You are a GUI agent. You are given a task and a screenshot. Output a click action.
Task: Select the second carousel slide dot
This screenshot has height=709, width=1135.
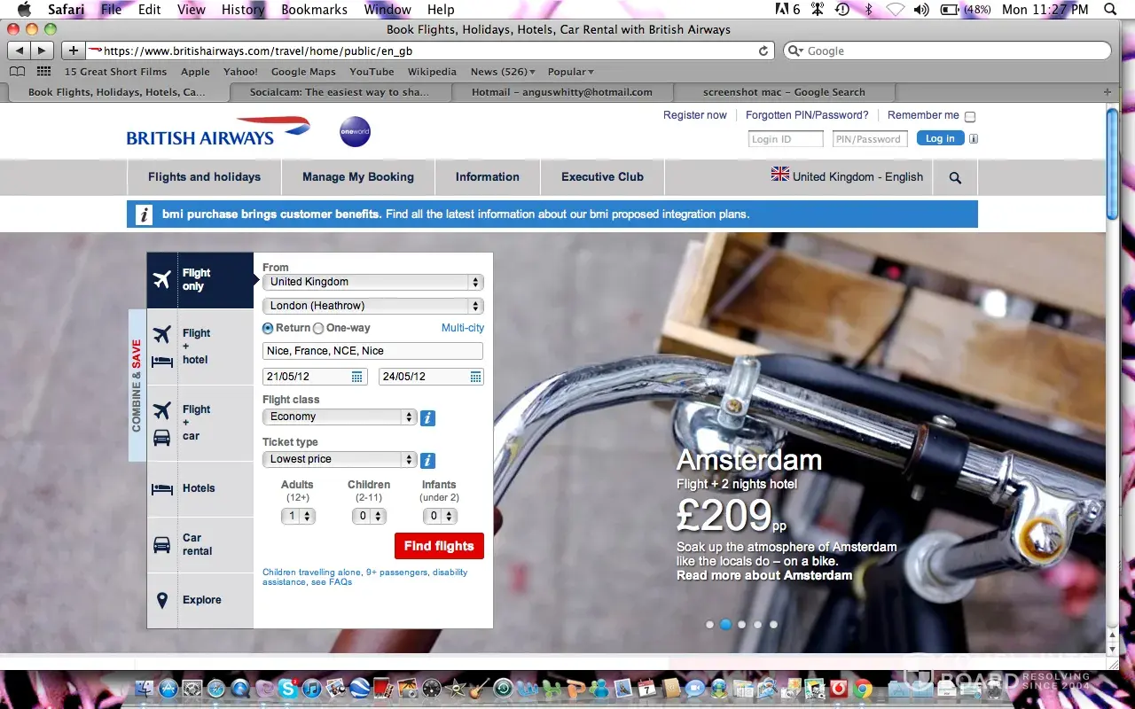click(x=725, y=624)
